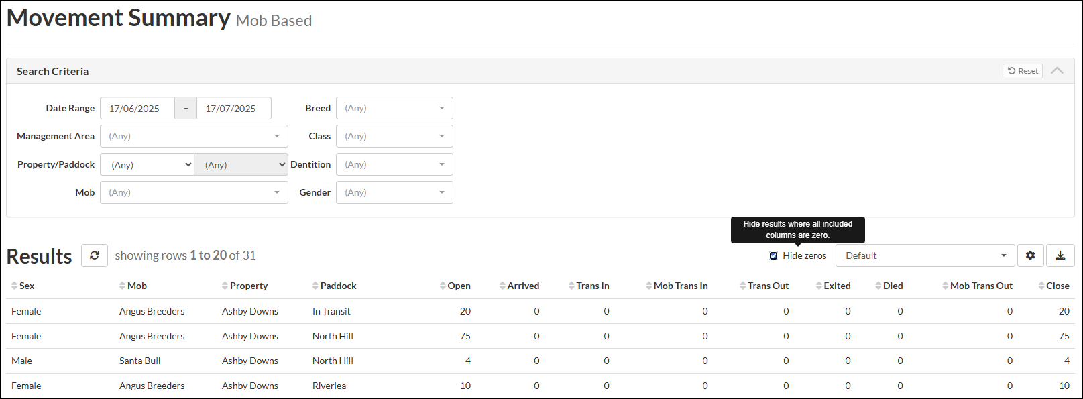Sort results by Mob column
Image resolution: width=1083 pixels, height=399 pixels.
point(137,286)
